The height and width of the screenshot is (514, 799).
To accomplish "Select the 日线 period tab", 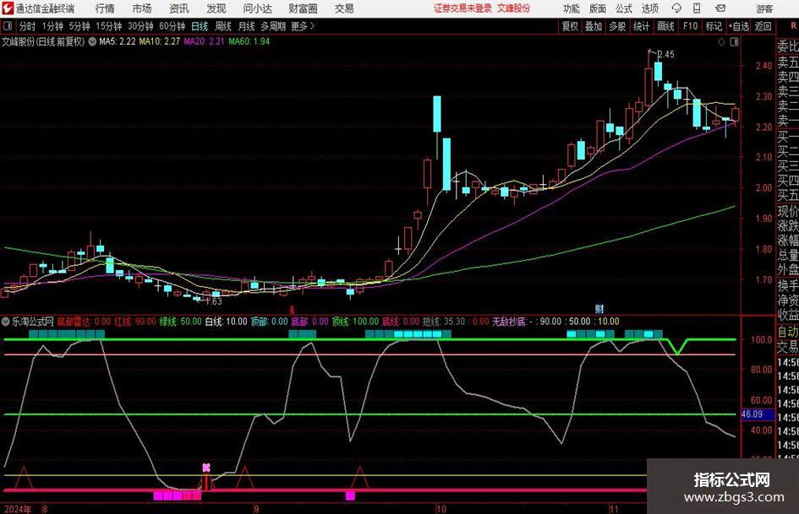I will click(x=200, y=26).
